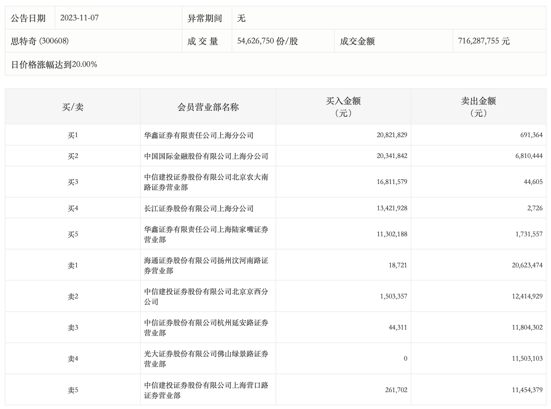Image resolution: width=551 pixels, height=409 pixels.
Task: Click 中信建投证券 北京农大南路 branch name
Action: point(206,182)
